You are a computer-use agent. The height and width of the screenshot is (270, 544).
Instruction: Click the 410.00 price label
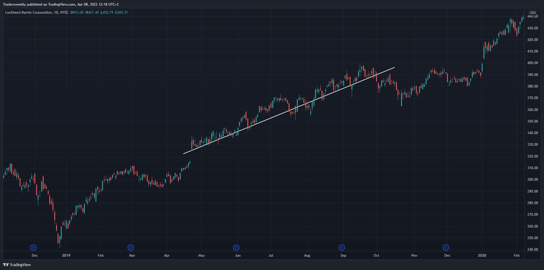(533, 51)
